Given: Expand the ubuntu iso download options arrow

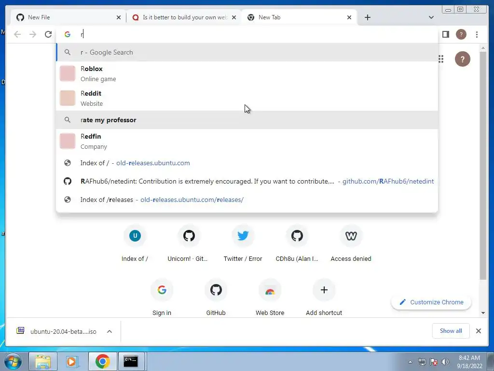Looking at the screenshot, I should click(110, 331).
